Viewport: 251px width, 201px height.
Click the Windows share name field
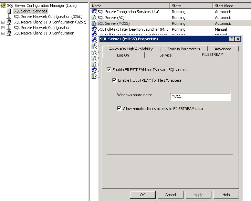pos(200,97)
